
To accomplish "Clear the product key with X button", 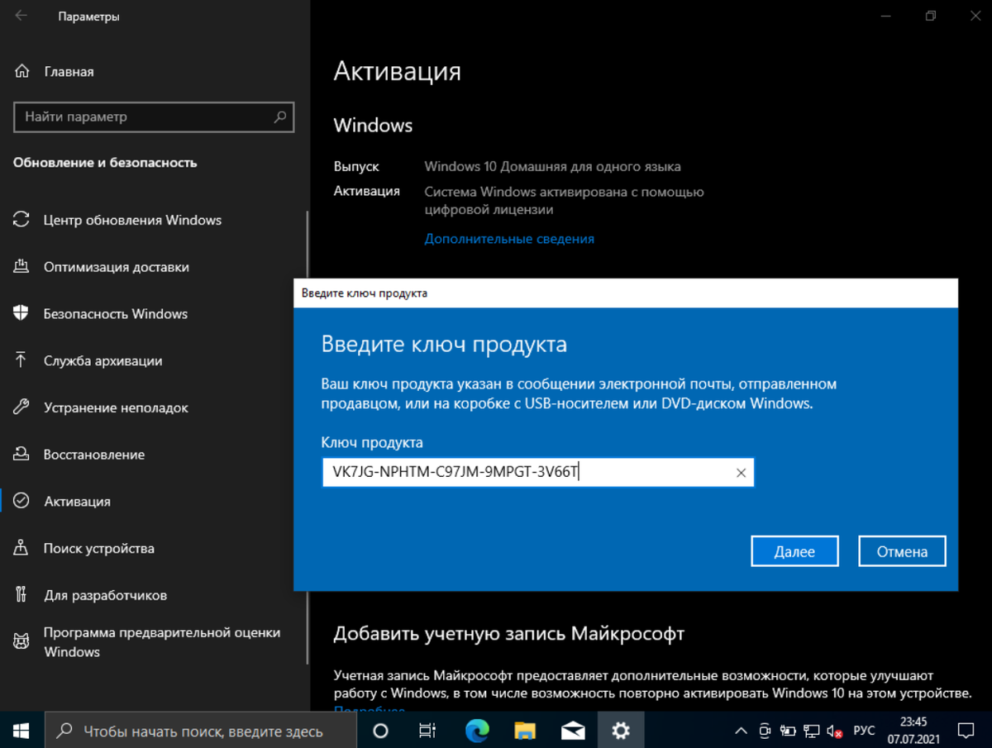I will [x=741, y=473].
